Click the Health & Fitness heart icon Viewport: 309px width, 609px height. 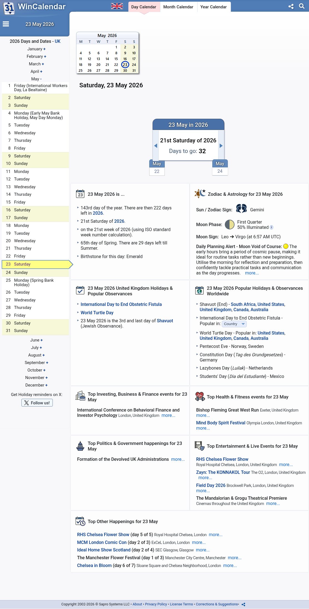(x=200, y=396)
